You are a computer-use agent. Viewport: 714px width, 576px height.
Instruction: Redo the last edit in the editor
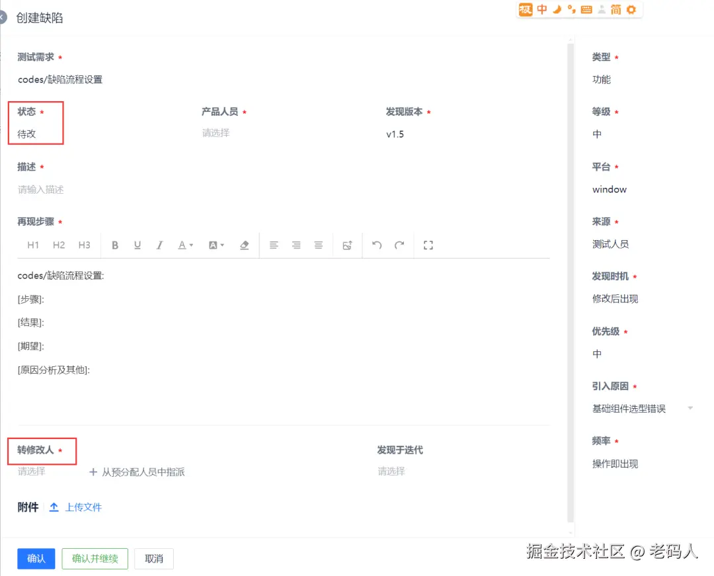tap(400, 245)
